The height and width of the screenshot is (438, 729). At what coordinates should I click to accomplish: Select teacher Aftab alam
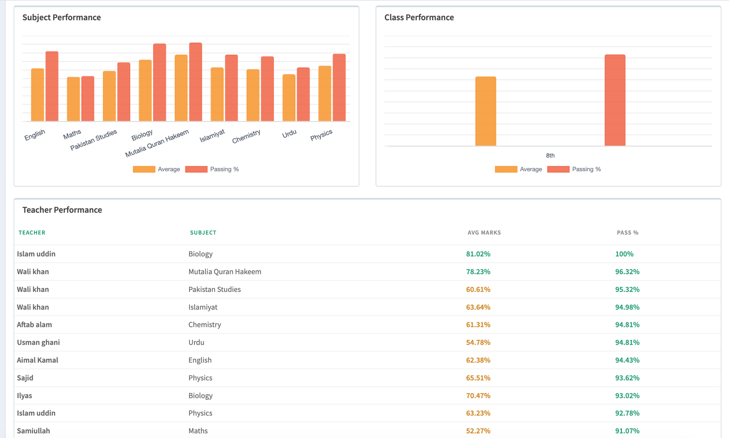pos(35,325)
